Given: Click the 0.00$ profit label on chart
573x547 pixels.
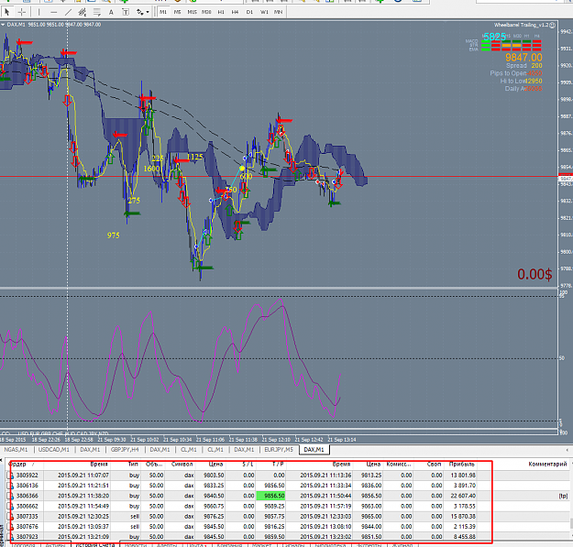Looking at the screenshot, I should (534, 274).
